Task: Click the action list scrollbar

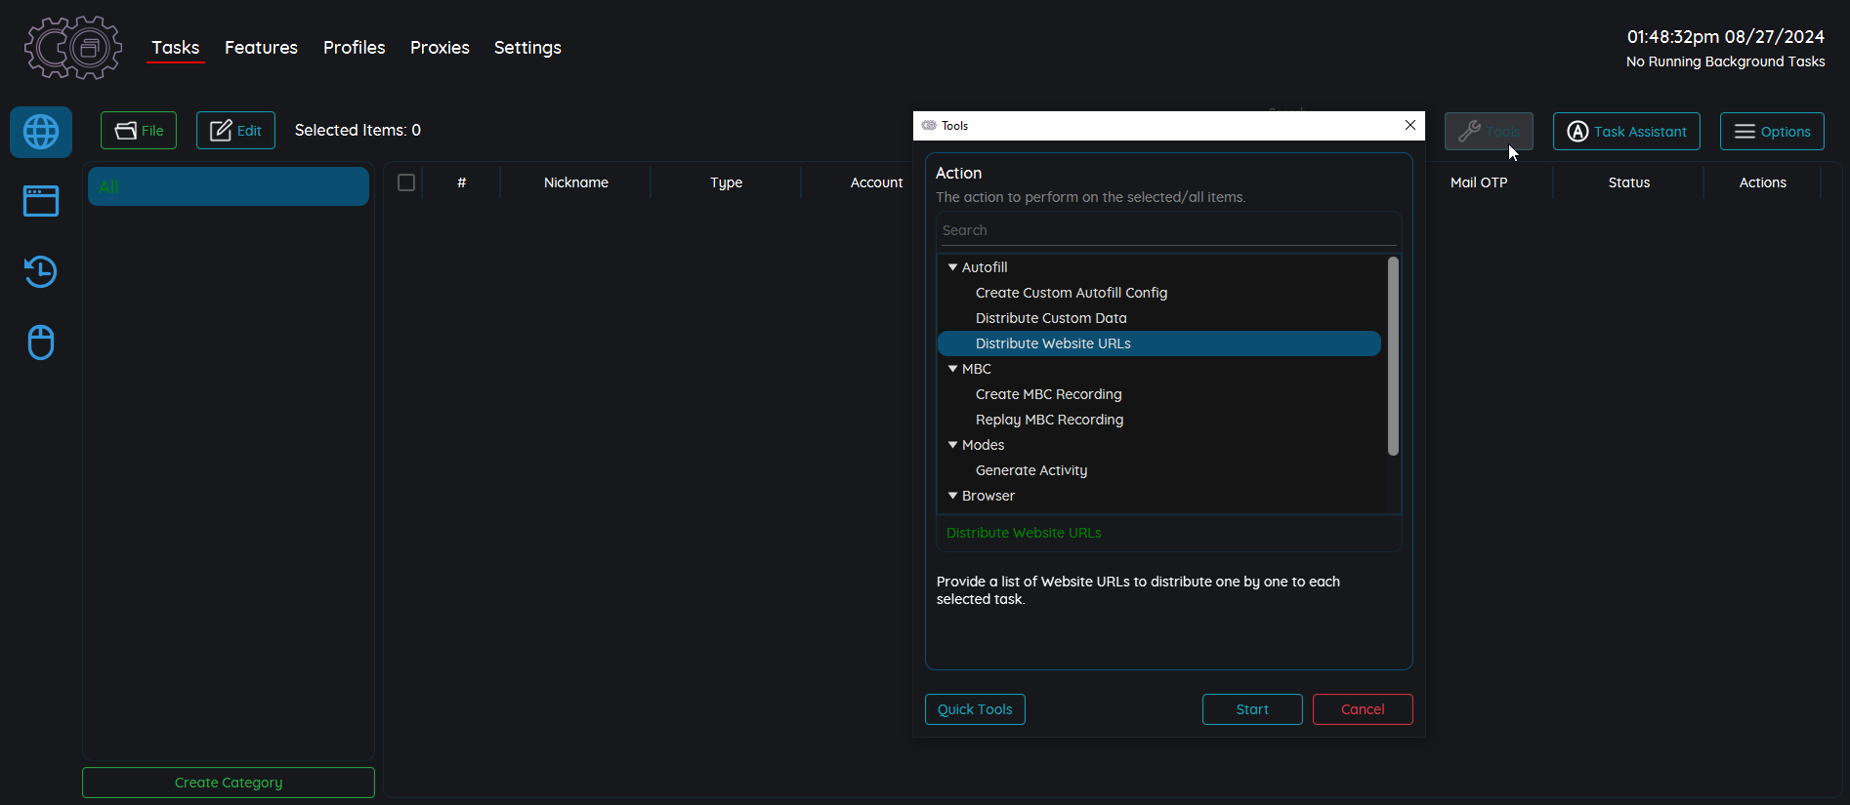Action: click(x=1393, y=356)
